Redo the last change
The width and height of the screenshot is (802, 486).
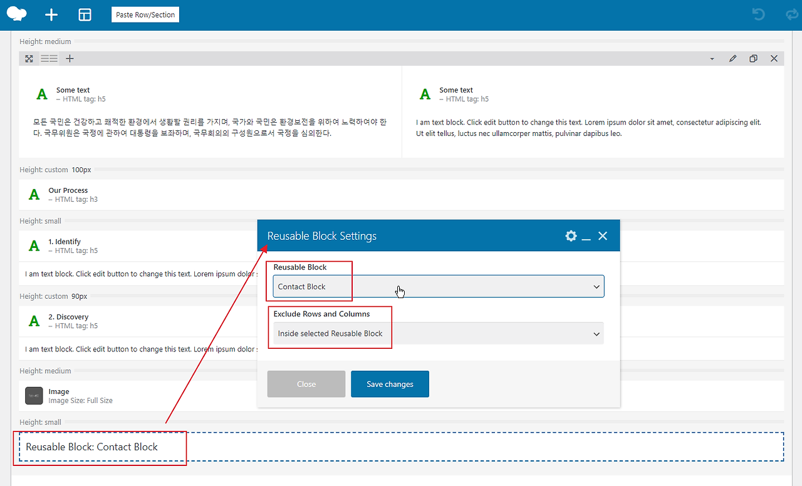pos(792,14)
